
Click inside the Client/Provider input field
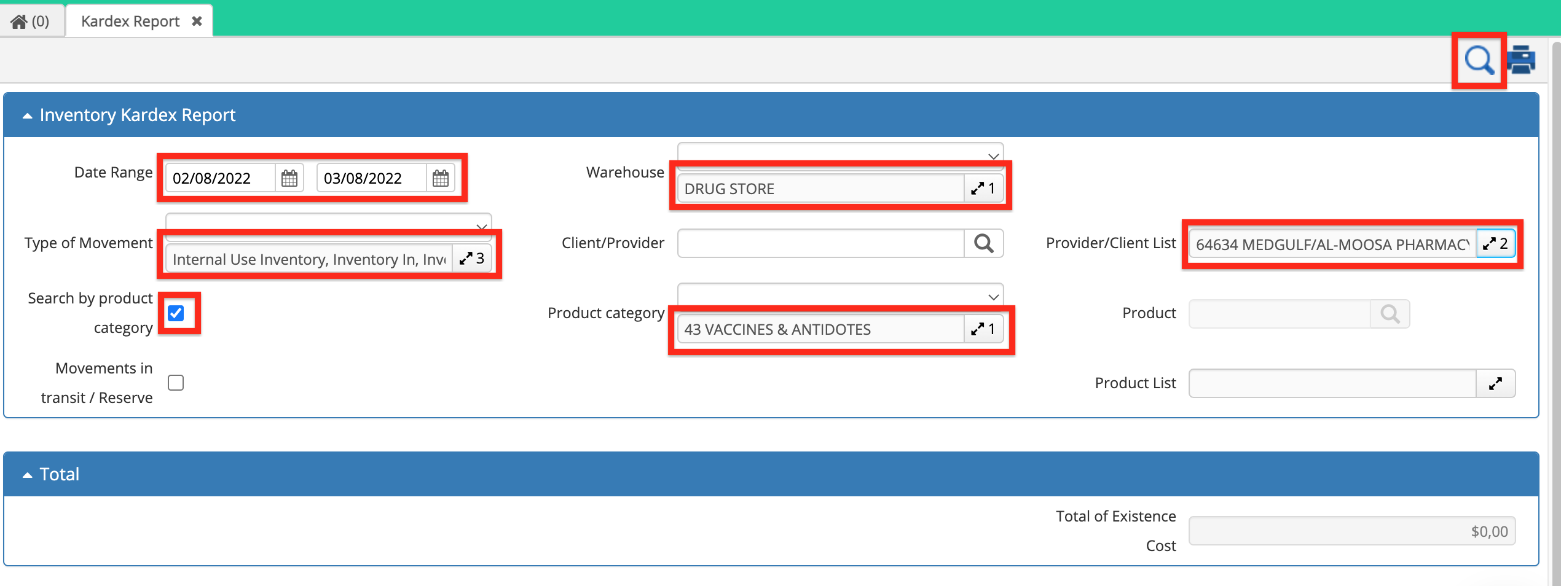point(817,243)
